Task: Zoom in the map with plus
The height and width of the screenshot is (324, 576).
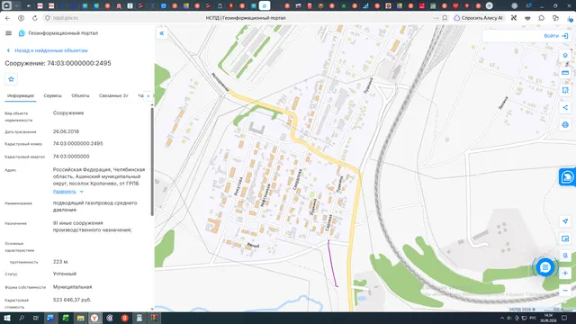Action: (x=565, y=274)
